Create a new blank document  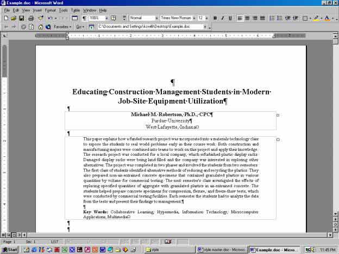pos(6,18)
